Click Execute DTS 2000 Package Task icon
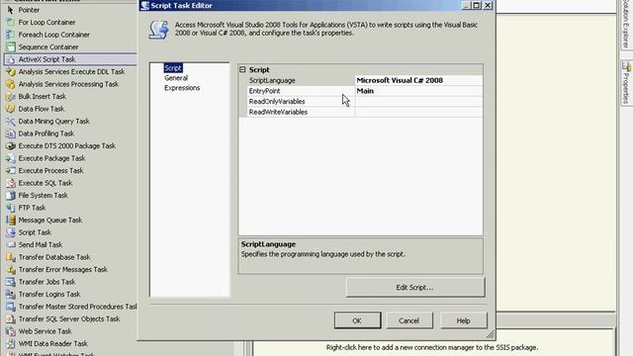The height and width of the screenshot is (356, 633). pyautogui.click(x=11, y=145)
